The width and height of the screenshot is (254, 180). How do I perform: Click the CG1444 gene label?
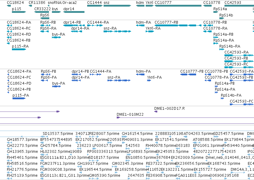[94, 3]
